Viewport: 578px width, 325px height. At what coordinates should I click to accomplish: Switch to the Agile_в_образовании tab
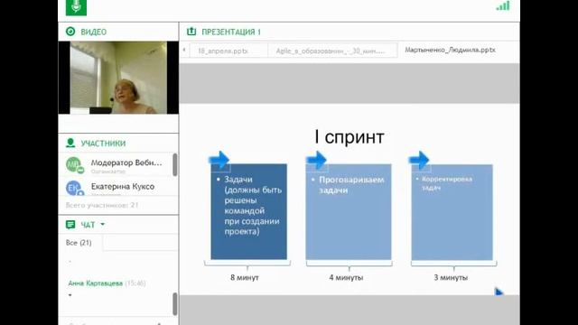(x=332, y=51)
